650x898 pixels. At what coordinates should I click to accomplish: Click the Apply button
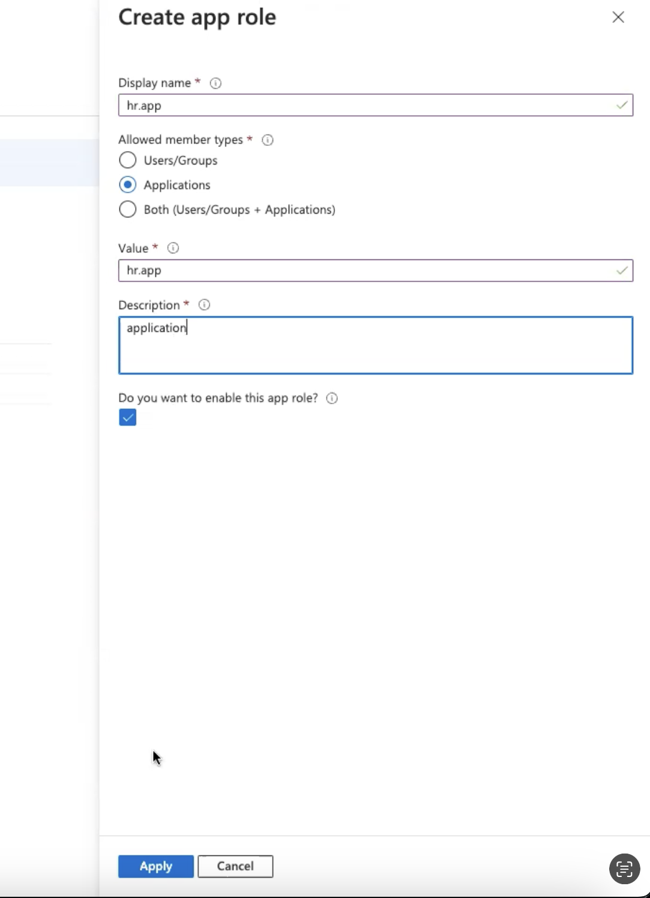click(155, 866)
